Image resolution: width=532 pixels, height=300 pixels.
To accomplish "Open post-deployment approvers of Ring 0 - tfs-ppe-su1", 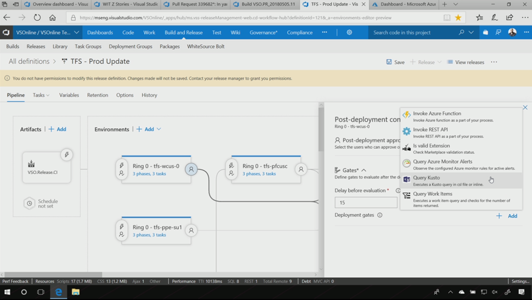I will click(x=191, y=230).
